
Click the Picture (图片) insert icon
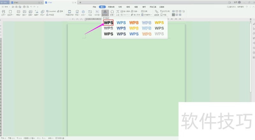(x=25, y=13)
